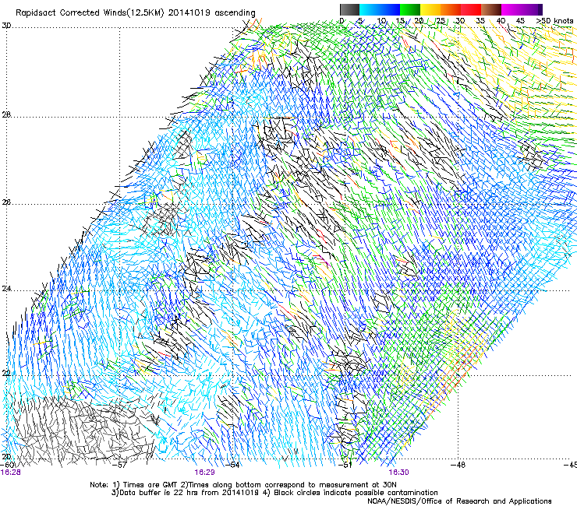Click the longitude label '-48'
Screen dimensions: 577x506
click(458, 465)
